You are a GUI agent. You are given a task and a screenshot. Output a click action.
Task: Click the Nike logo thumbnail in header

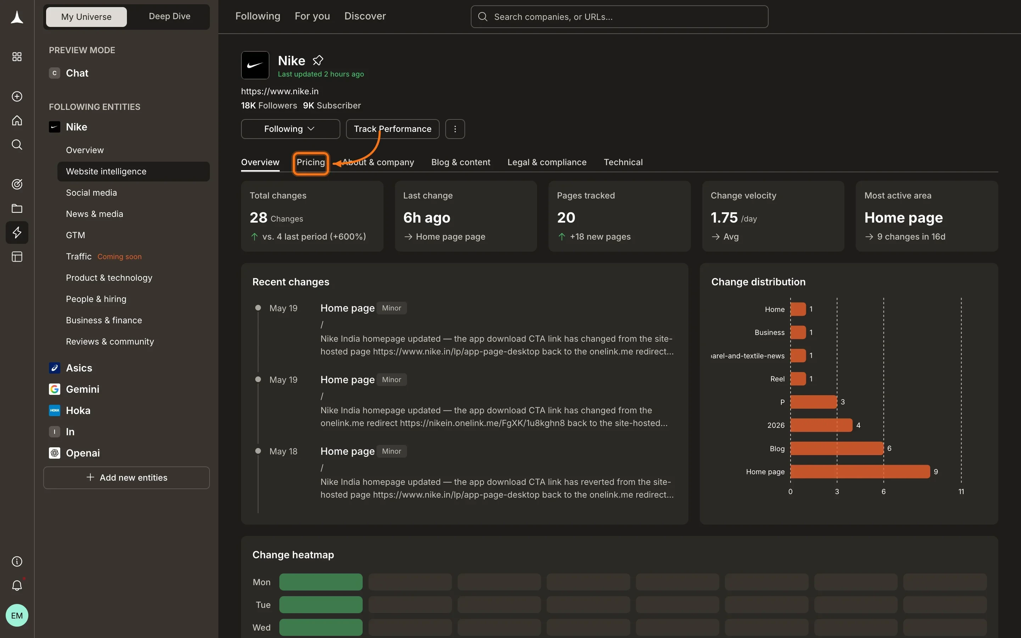[x=255, y=66]
